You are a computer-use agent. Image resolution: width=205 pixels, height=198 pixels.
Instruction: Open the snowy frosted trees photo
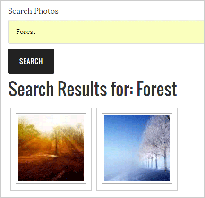[137, 148]
